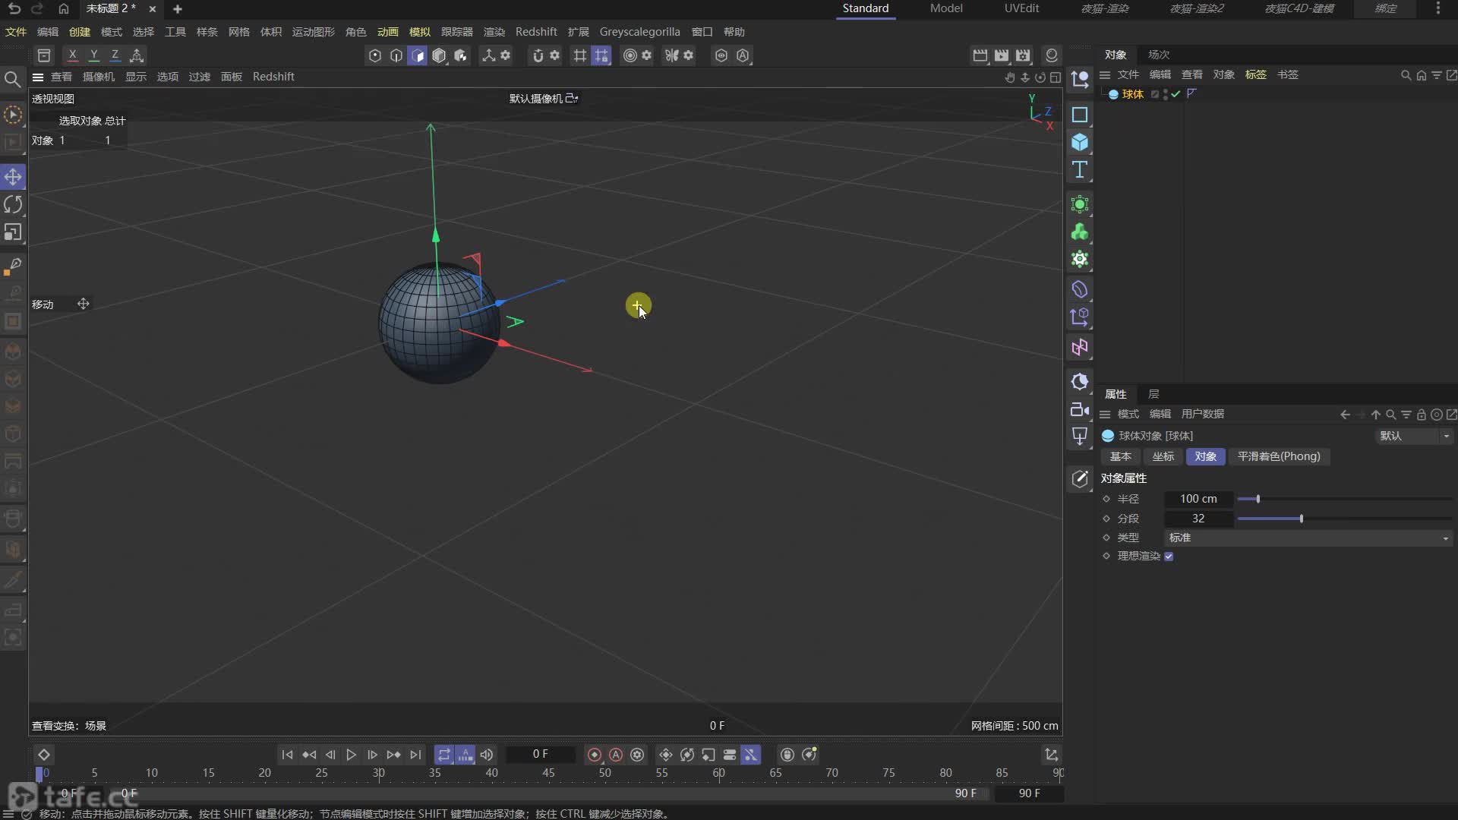Click the 半径 slider handle
Viewport: 1458px width, 820px height.
pos(1258,499)
